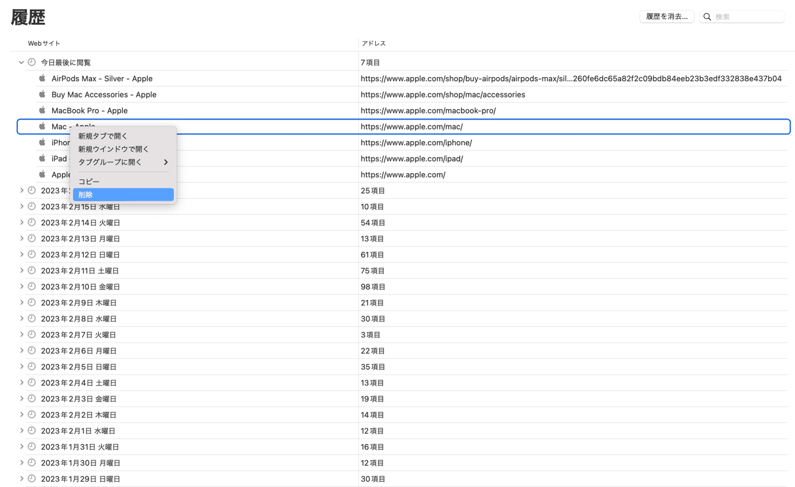Click the 98項目 count cell
The image size is (795, 487).
coord(373,286)
